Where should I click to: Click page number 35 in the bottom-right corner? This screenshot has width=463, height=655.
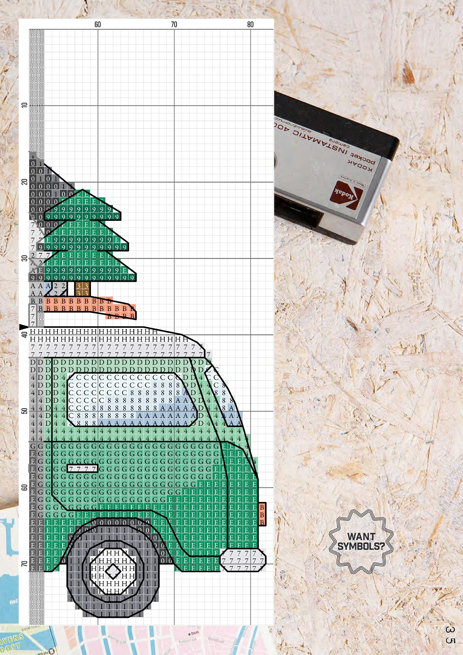pyautogui.click(x=450, y=635)
